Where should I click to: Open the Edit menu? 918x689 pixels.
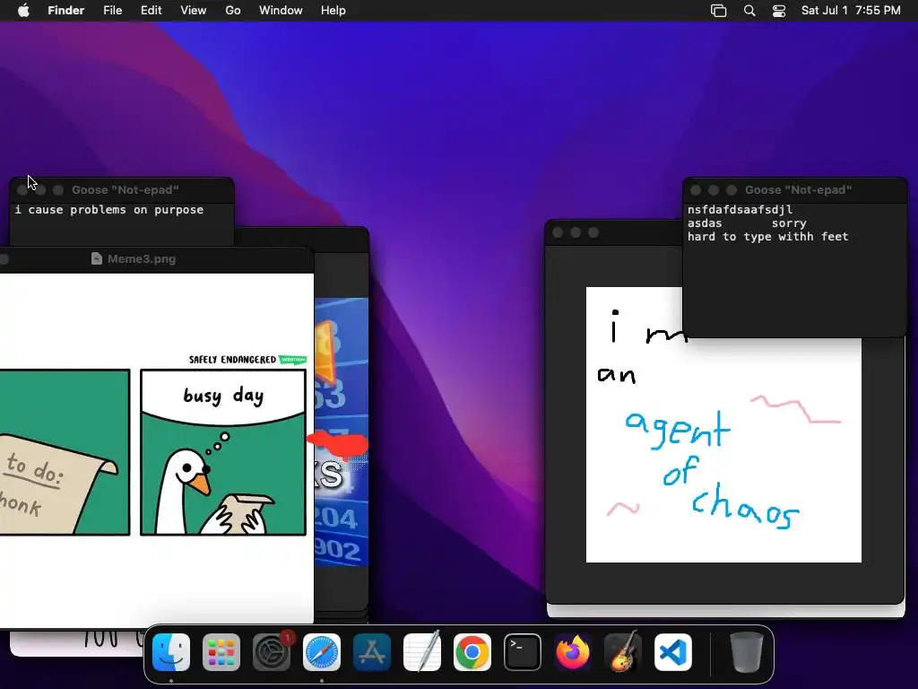(x=151, y=11)
